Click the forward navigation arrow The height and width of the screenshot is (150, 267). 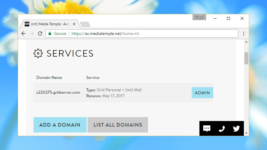(32, 33)
